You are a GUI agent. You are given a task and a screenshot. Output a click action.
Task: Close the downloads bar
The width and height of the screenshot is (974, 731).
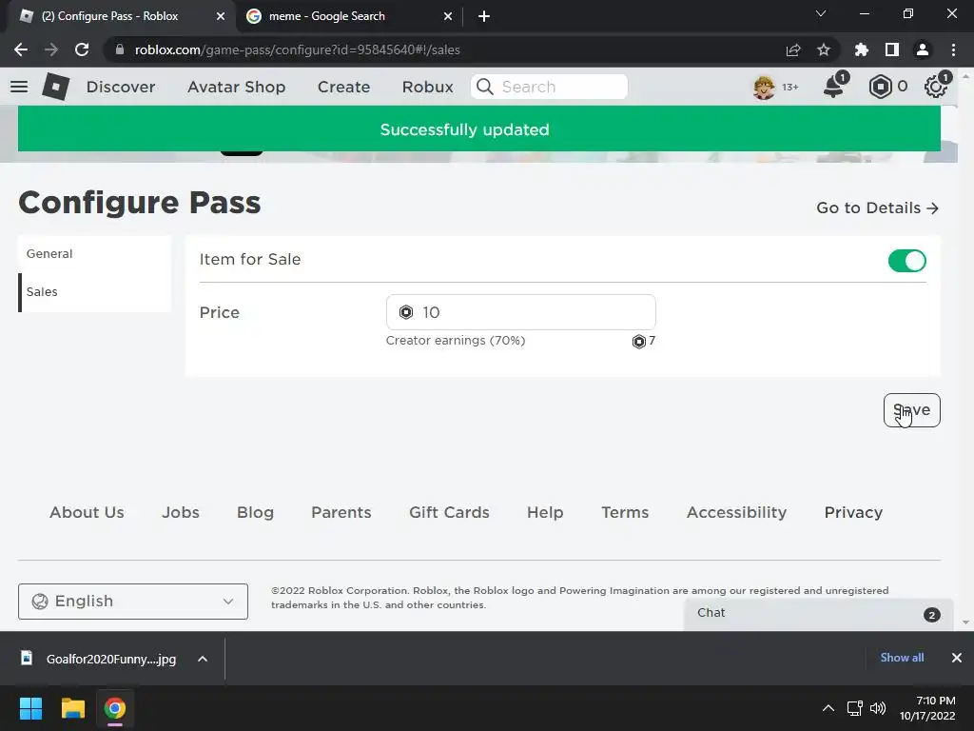click(x=957, y=658)
